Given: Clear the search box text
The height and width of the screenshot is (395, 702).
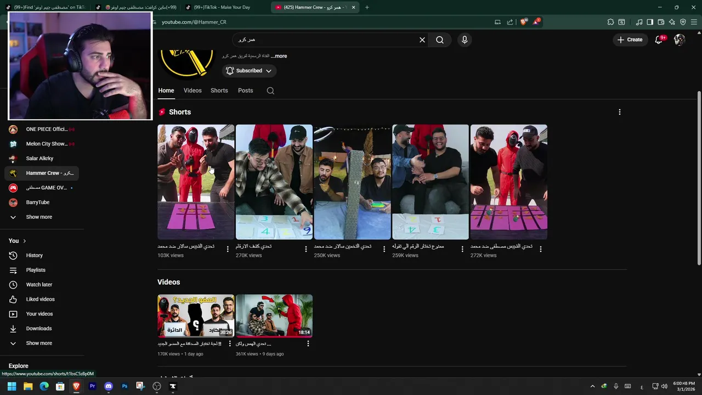Looking at the screenshot, I should tap(422, 39).
